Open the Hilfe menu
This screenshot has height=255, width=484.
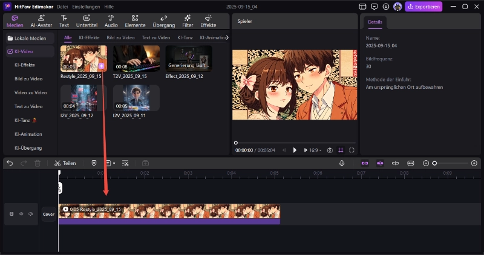coord(109,7)
